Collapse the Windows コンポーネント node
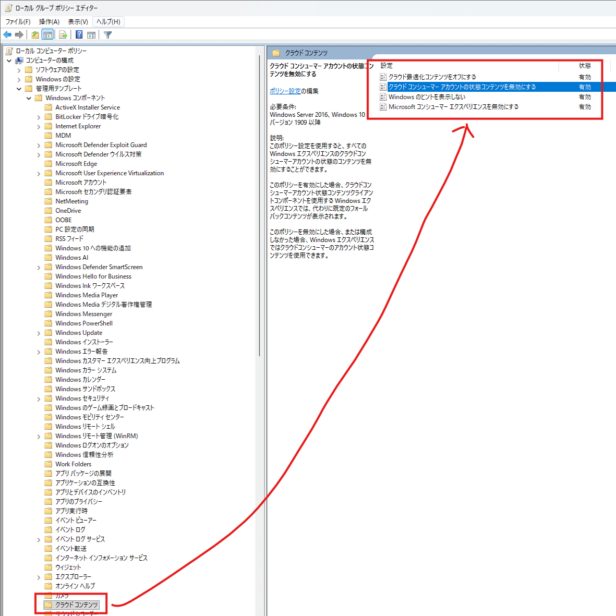This screenshot has height=616, width=616. 29,98
